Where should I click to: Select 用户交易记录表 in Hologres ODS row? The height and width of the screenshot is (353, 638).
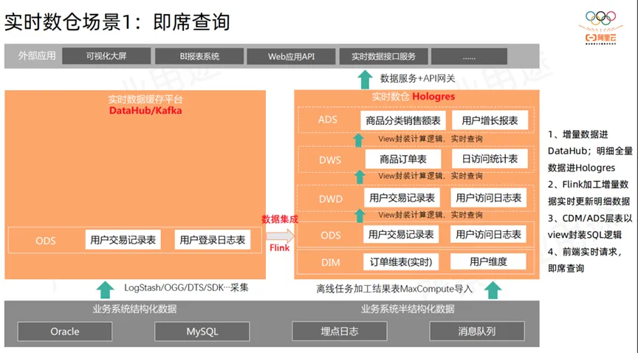pos(401,235)
